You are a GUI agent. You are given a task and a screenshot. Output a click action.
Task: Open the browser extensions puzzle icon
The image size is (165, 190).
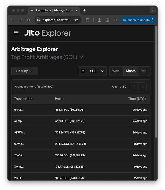click(x=87, y=20)
